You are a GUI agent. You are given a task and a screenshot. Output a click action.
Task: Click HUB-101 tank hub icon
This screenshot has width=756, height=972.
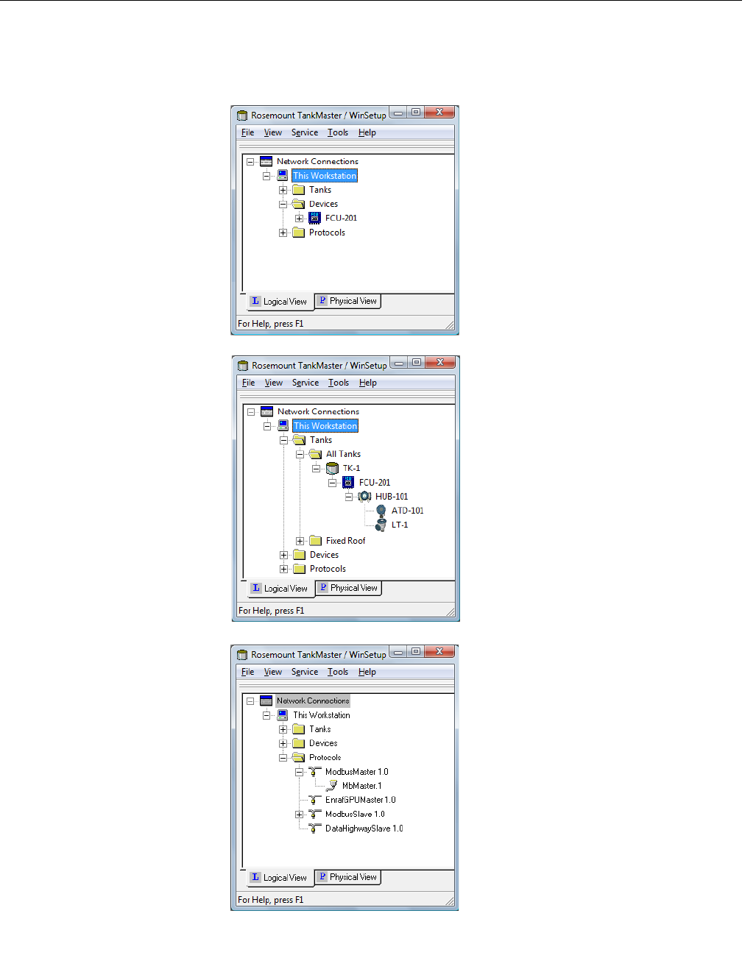pyautogui.click(x=364, y=497)
